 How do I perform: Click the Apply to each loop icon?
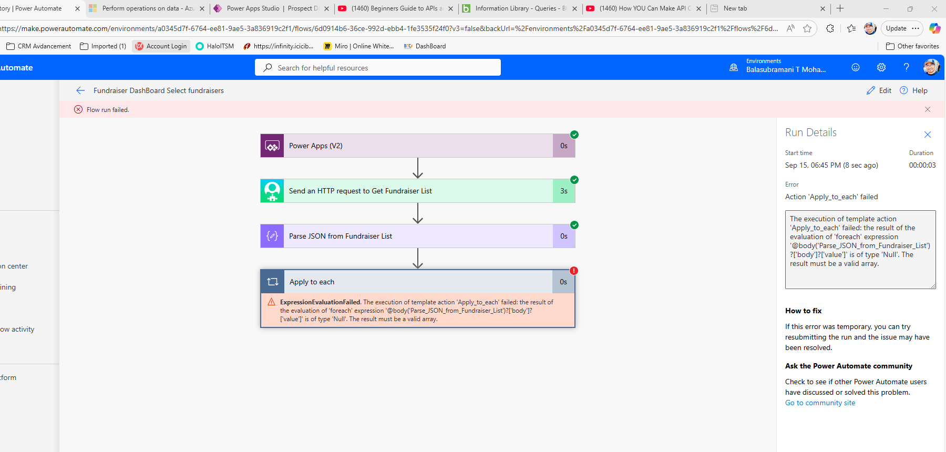point(273,282)
